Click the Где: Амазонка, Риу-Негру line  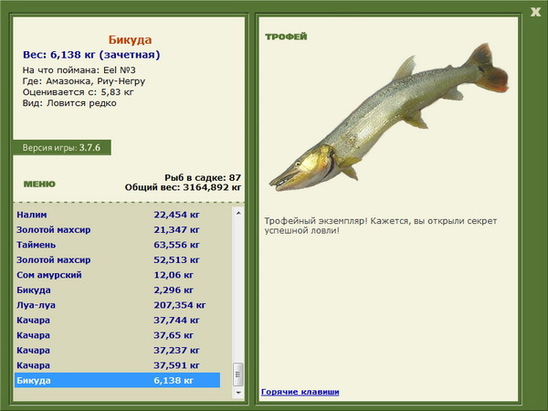coord(84,81)
